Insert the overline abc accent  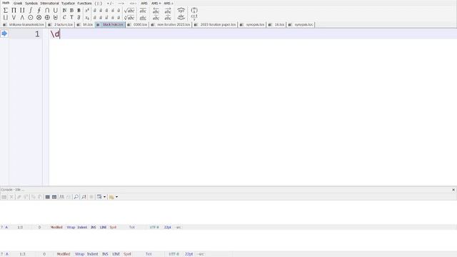pos(143,11)
